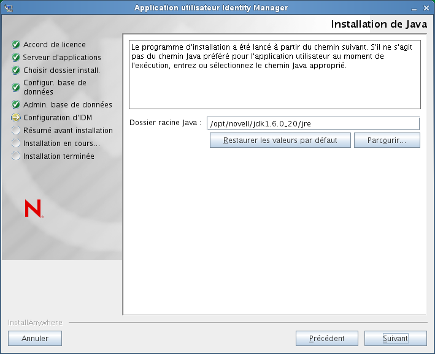The width and height of the screenshot is (435, 354).
Task: Click the Application utilisateur Identity Manager title
Action: point(211,8)
